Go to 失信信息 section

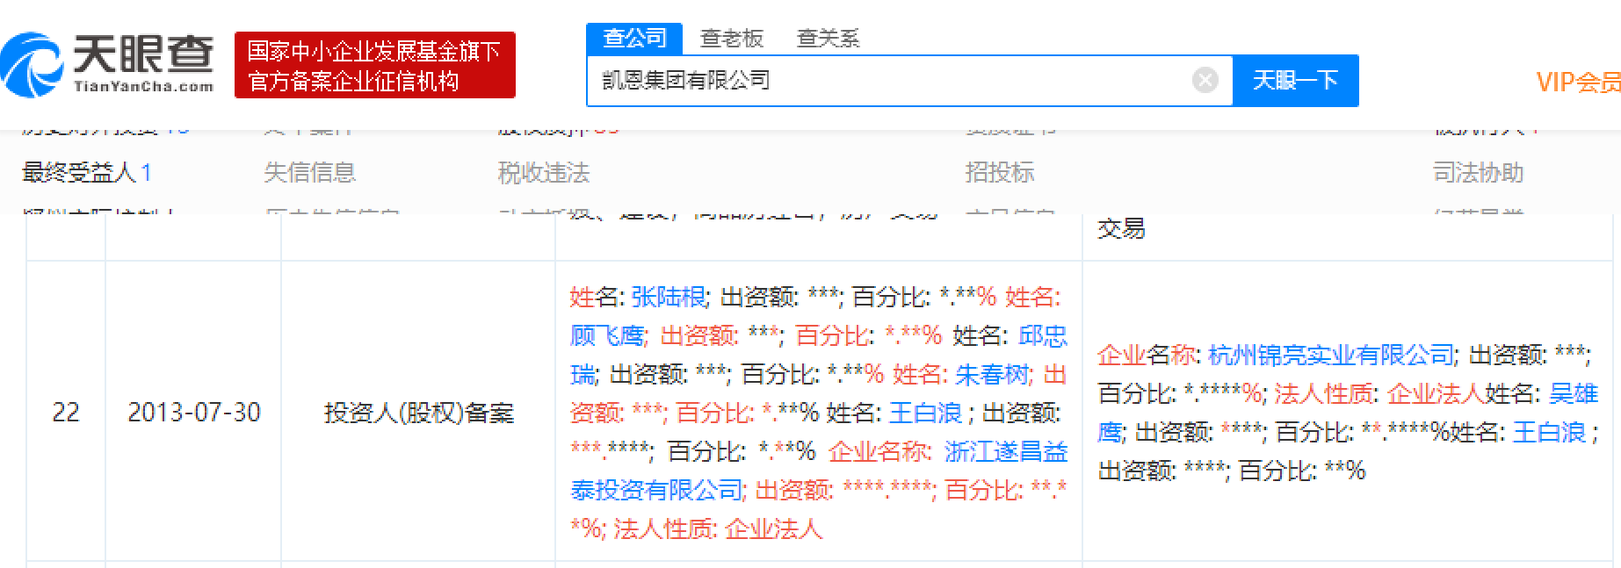[x=310, y=173]
